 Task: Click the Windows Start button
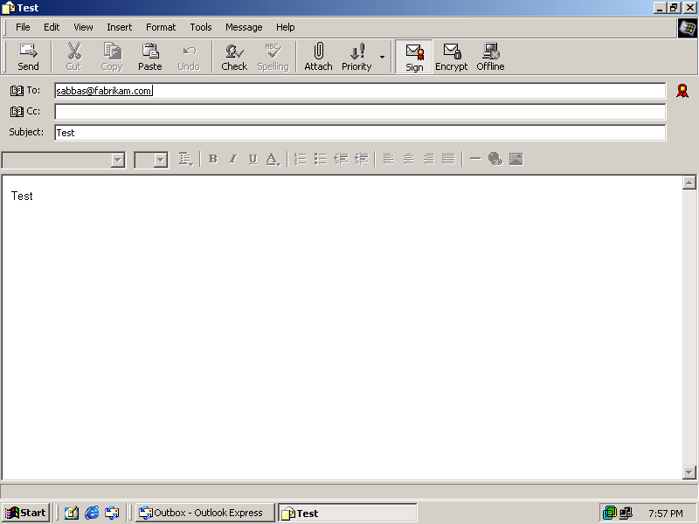pos(25,513)
